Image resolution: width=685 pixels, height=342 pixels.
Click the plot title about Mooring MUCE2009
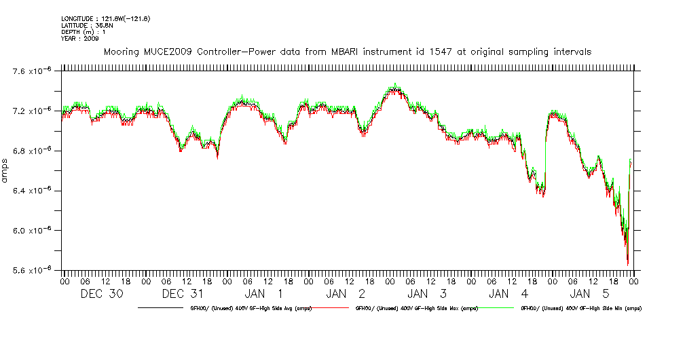click(347, 52)
